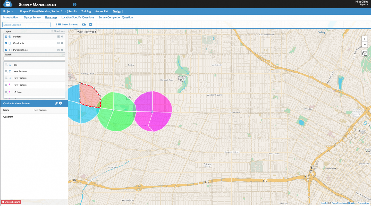Select the Base map sub-tab
This screenshot has height=206, width=371.
tap(51, 18)
